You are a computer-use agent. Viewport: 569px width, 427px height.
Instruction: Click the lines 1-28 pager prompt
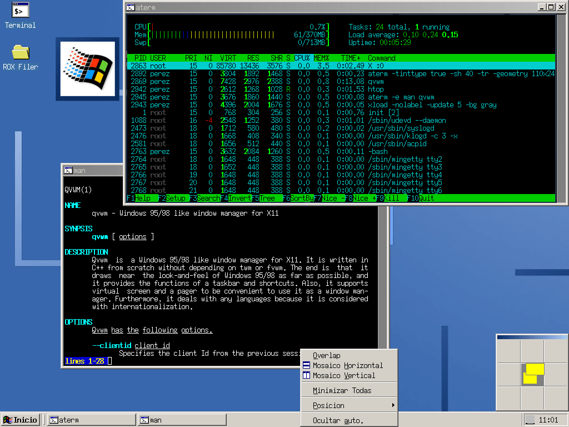84,361
